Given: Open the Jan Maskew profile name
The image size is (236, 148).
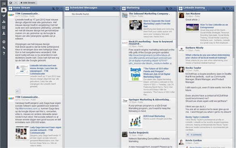Looking at the screenshot, I should coord(193,14).
